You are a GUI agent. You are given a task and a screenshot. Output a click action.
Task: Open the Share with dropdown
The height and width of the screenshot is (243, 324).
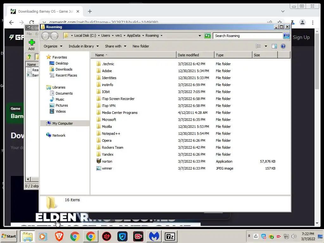[115, 46]
